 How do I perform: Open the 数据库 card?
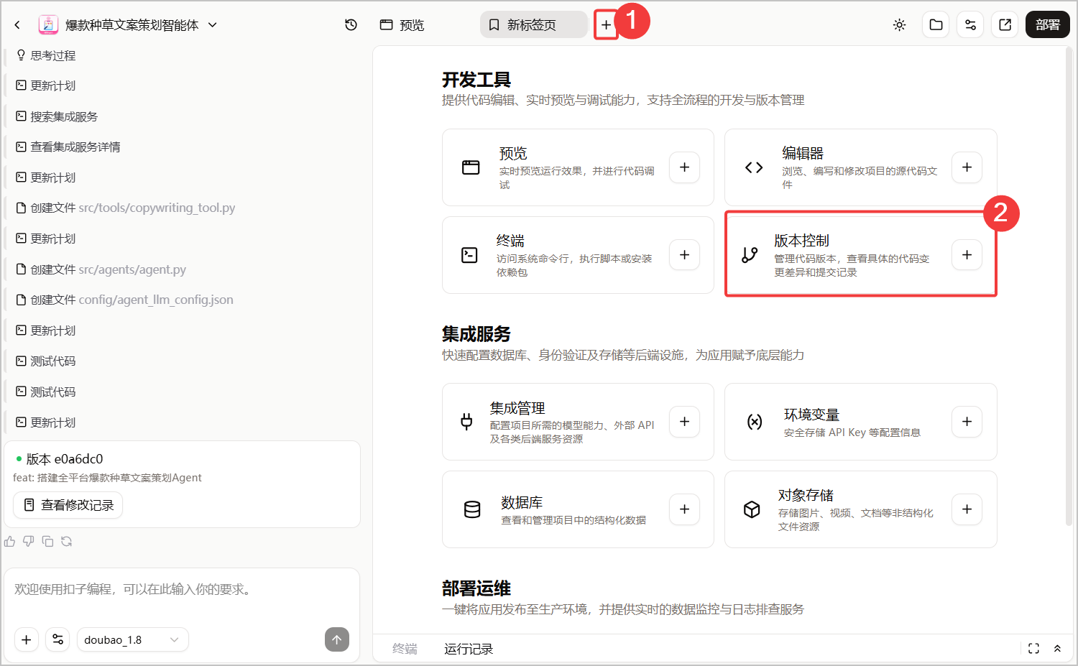pos(578,509)
